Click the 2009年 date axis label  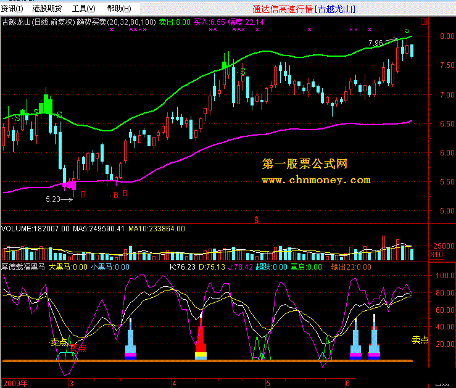15,383
